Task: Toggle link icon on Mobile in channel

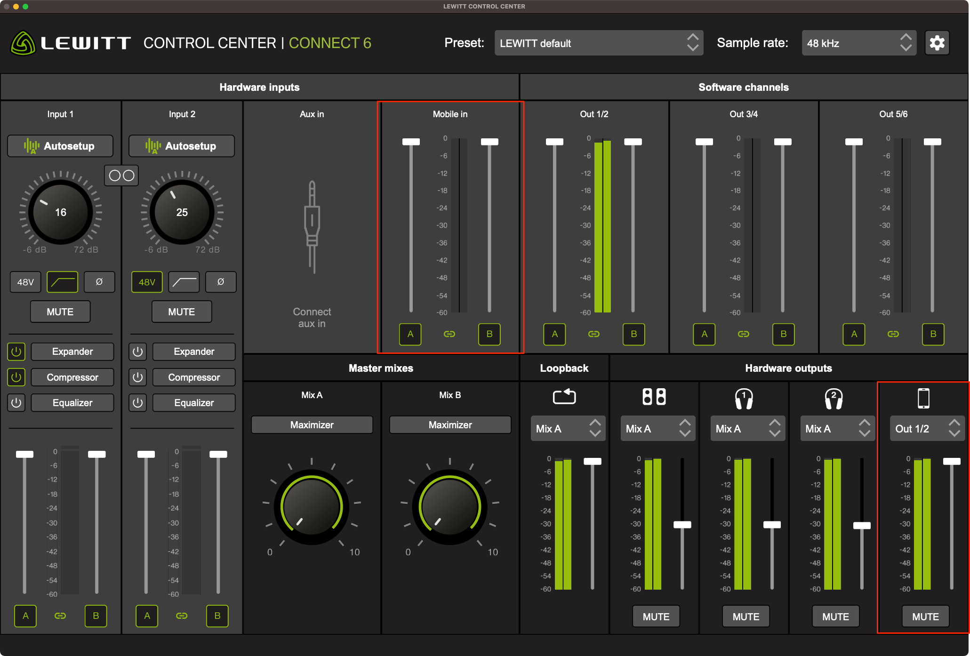Action: coord(449,334)
